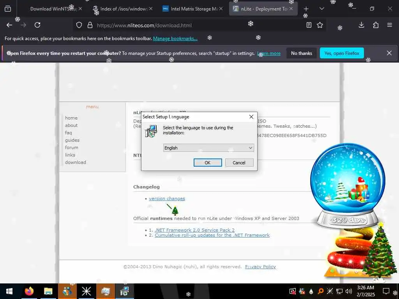Open Firefox View button

coord(8,9)
